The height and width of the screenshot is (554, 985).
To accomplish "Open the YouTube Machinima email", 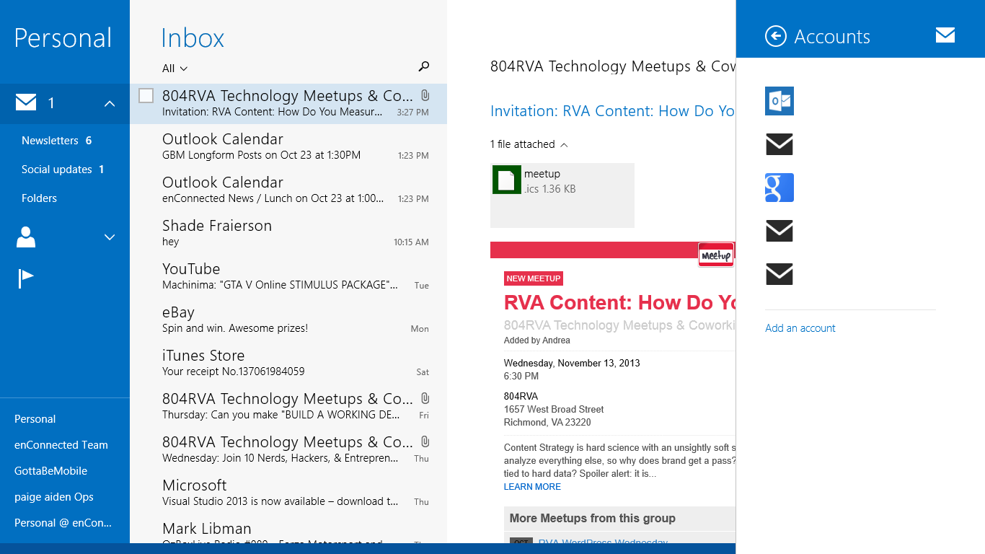I will pos(288,276).
